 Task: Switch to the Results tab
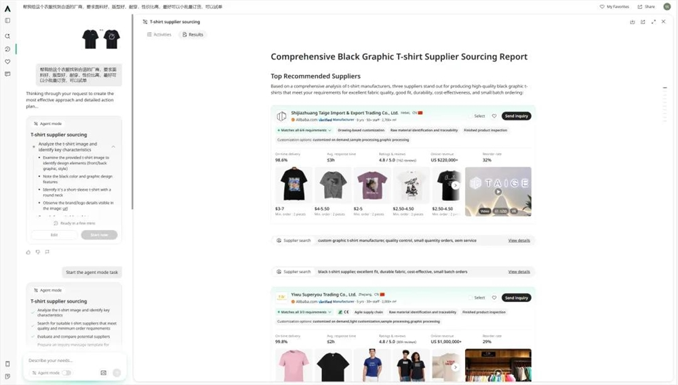pos(193,35)
